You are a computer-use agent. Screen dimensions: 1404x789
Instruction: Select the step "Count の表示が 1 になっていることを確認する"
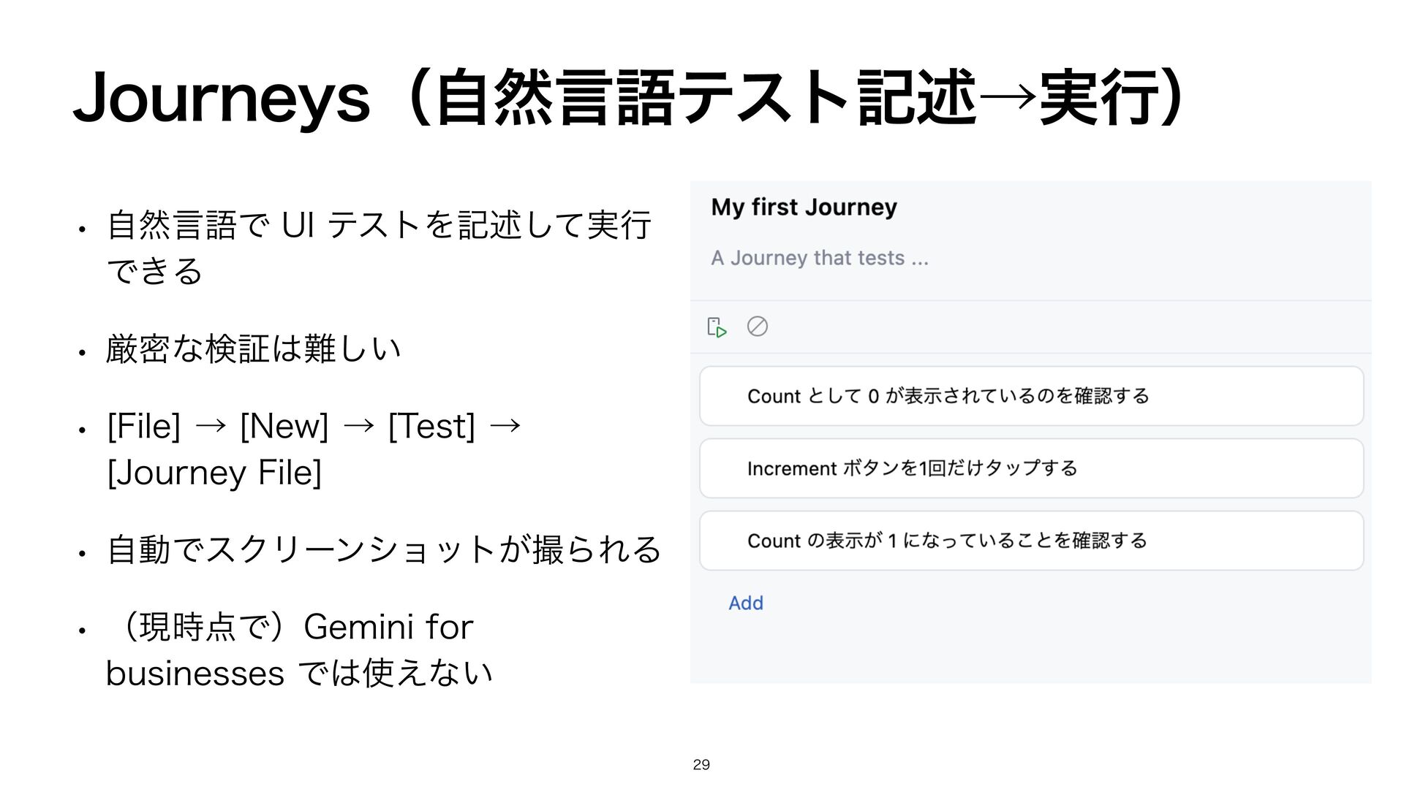(1031, 541)
